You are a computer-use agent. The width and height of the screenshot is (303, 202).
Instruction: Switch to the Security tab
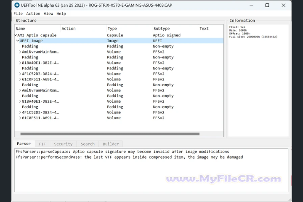click(63, 144)
